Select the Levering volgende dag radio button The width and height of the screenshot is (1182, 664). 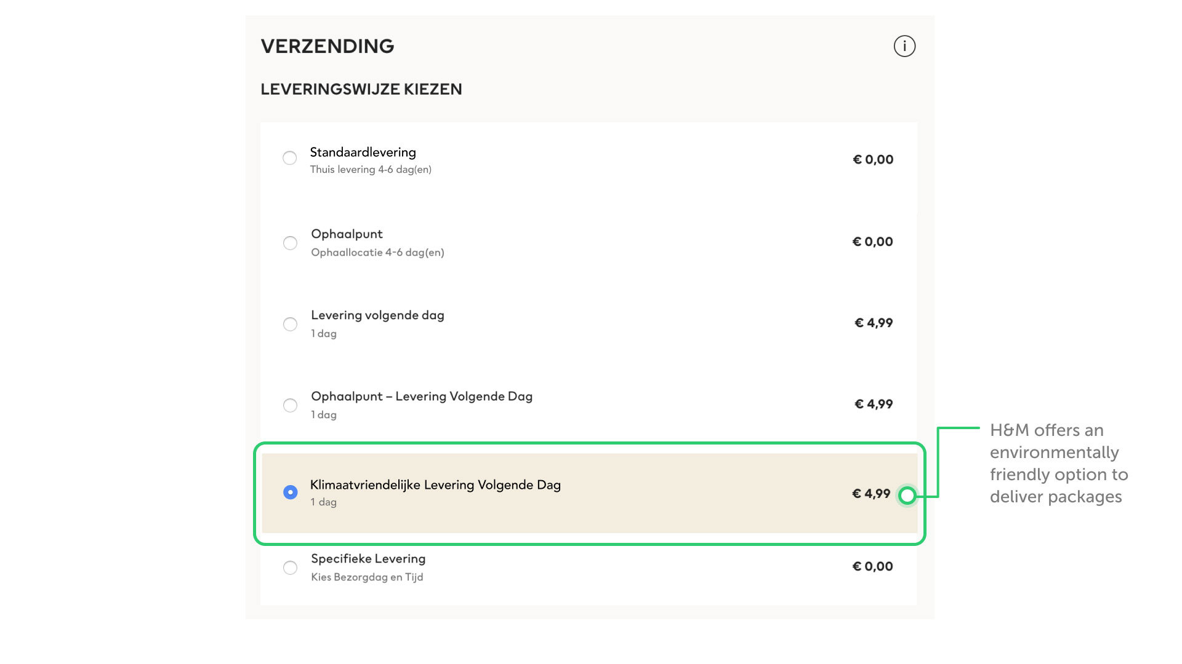[290, 324]
